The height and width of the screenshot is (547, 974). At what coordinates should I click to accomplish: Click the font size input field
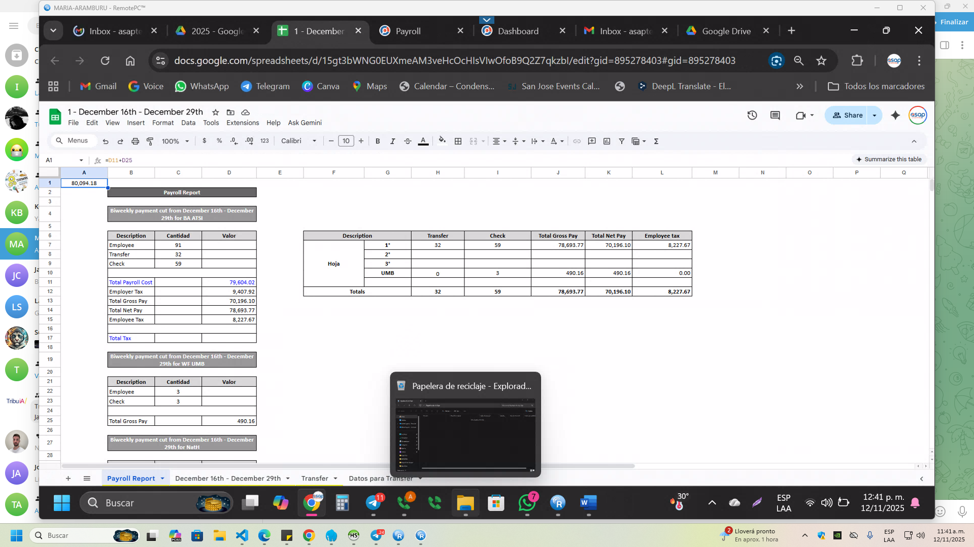click(346, 141)
